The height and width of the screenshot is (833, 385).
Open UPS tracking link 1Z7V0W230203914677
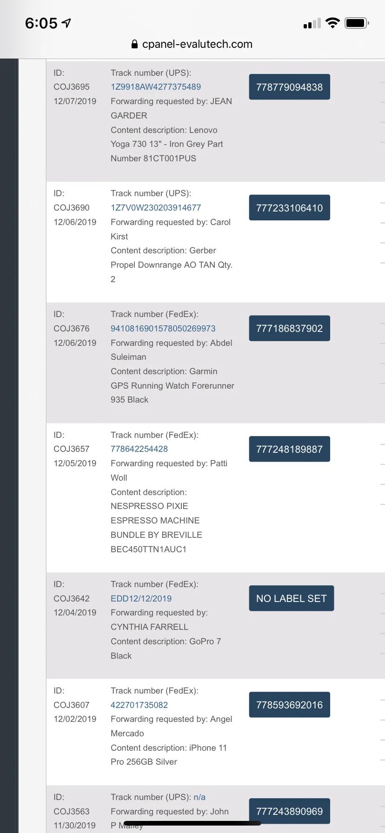[156, 208]
